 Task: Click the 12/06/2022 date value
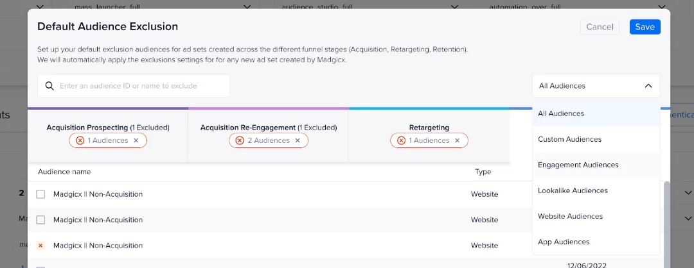tap(587, 265)
